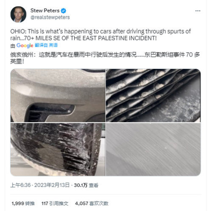The image size is (212, 211).
Task: View the 4,057 喜欢次数 likes list
Action: tap(92, 203)
